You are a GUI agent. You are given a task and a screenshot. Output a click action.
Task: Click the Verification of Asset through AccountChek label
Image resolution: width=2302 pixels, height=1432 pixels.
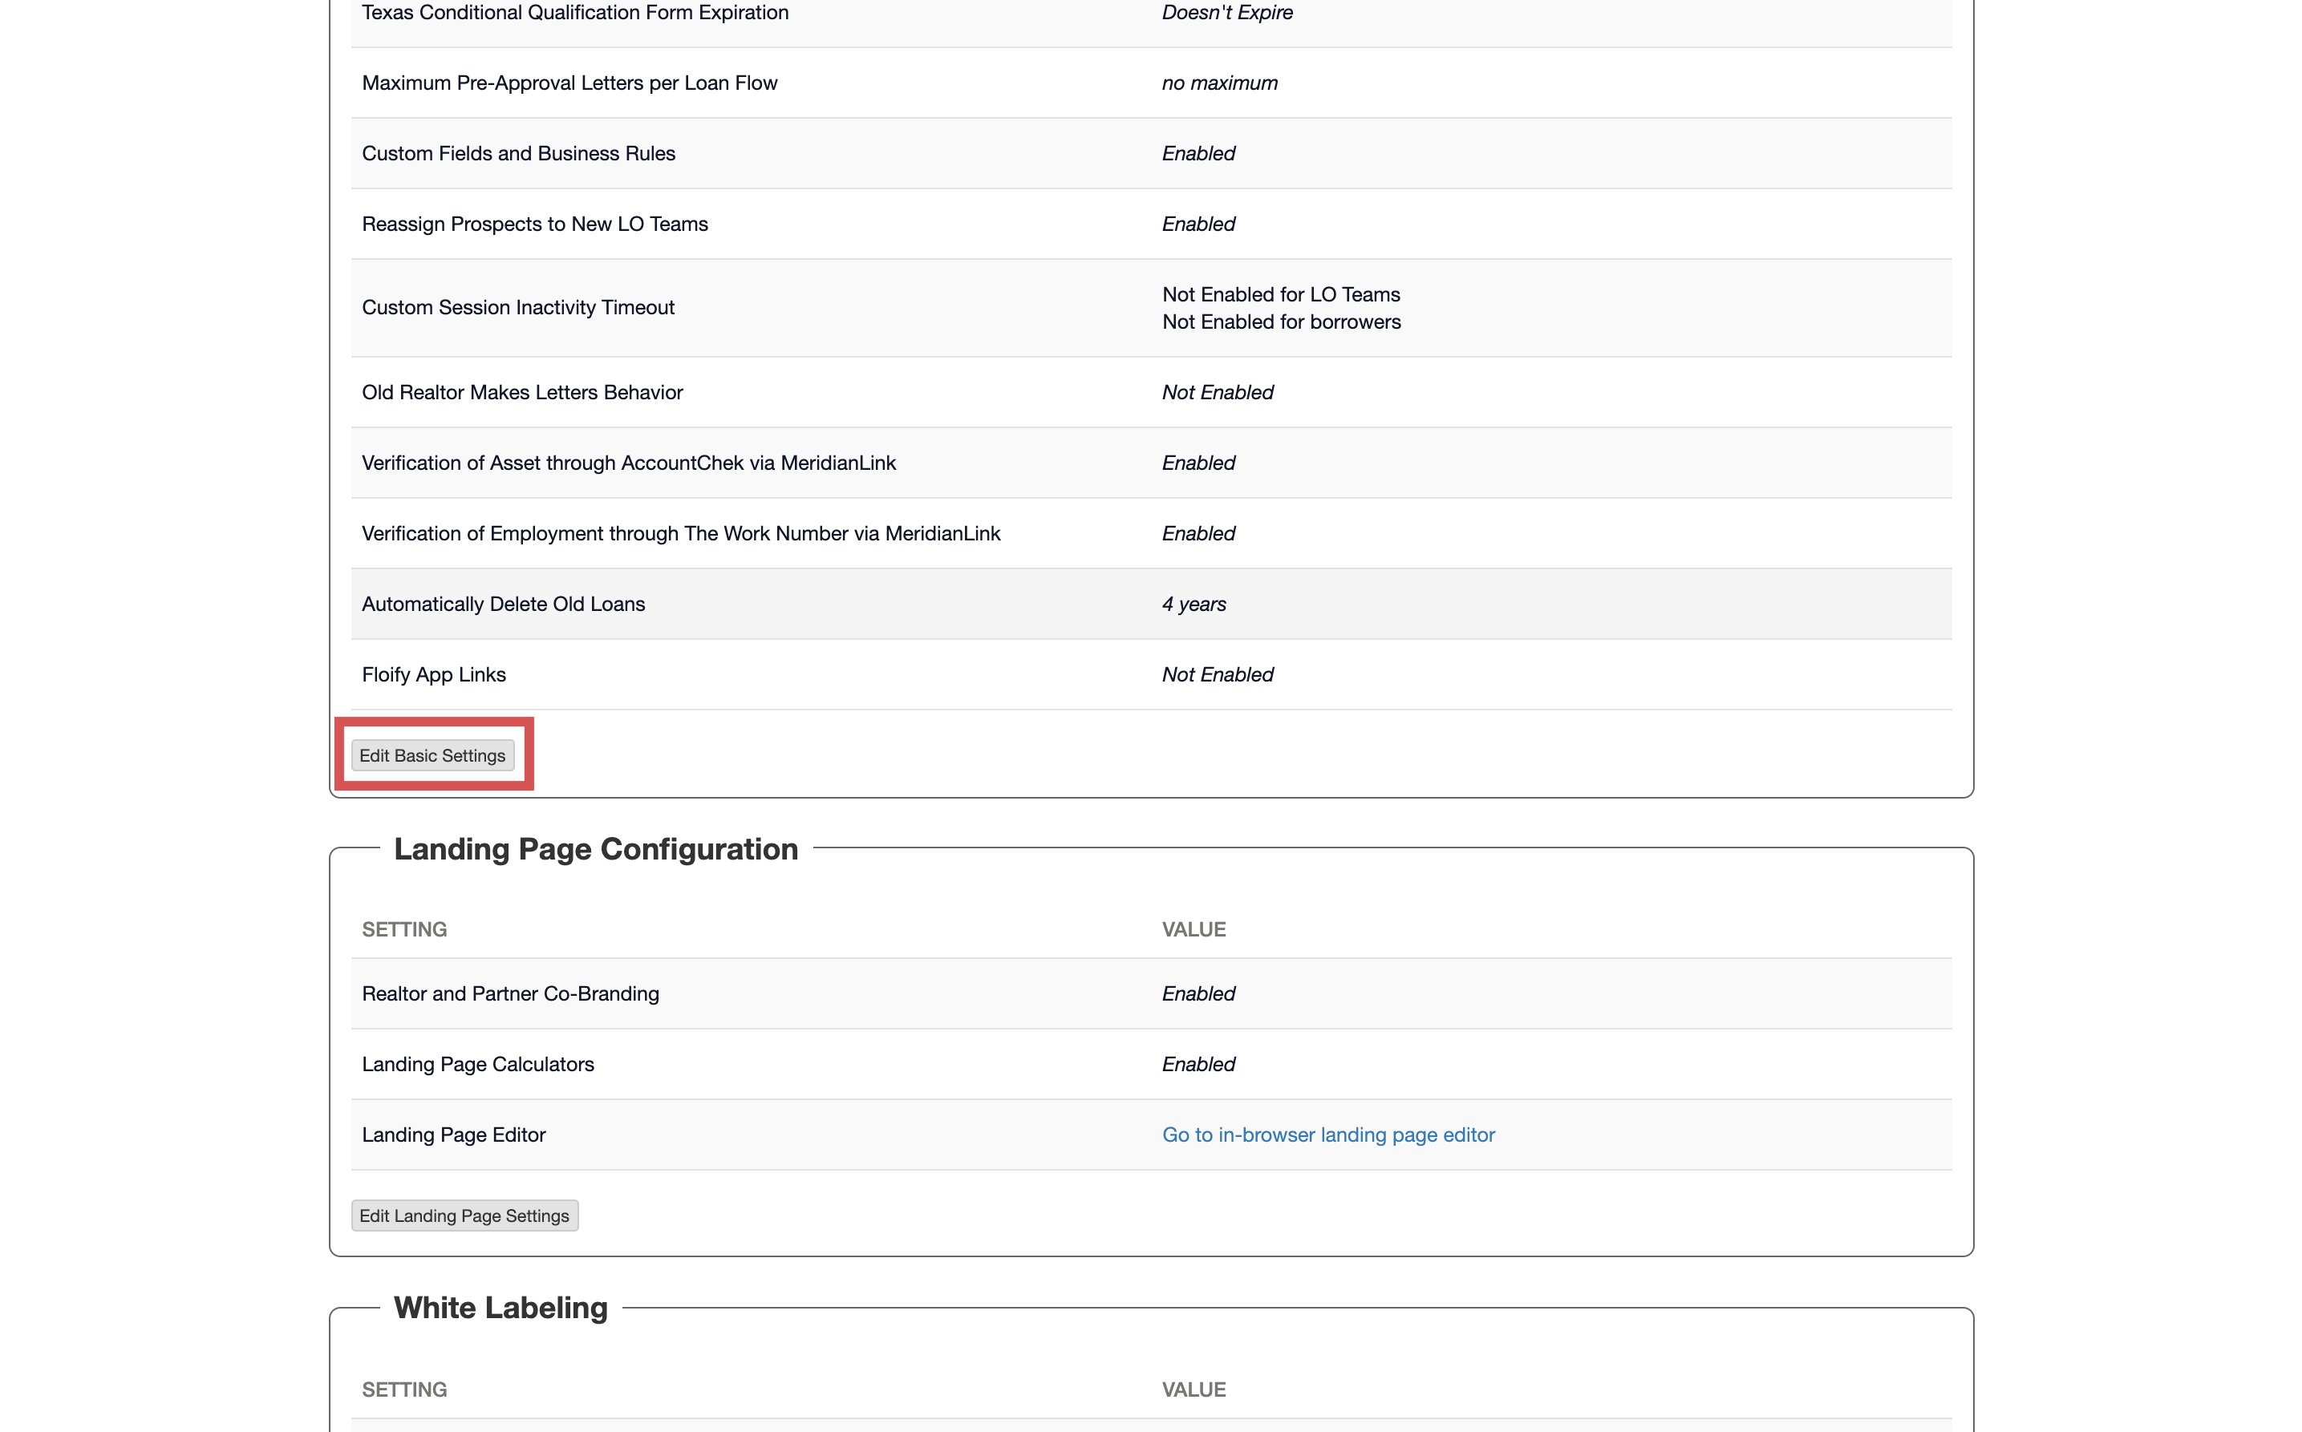(x=628, y=463)
